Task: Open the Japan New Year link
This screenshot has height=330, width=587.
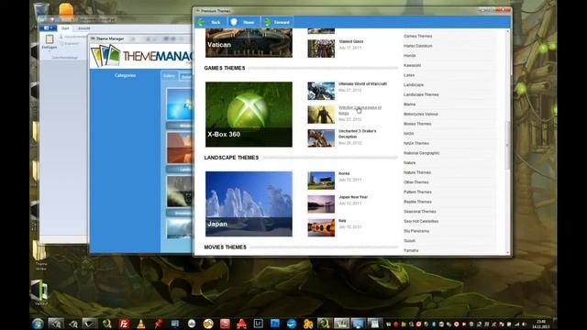Action: [353, 197]
